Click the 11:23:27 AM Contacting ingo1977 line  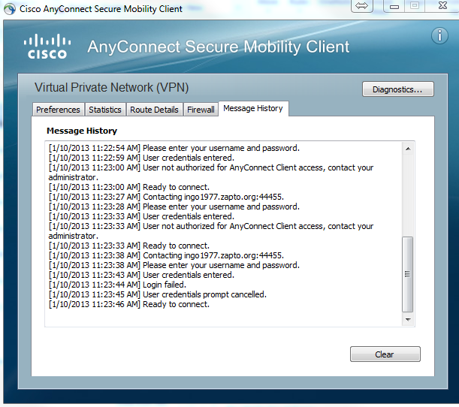[x=166, y=197]
